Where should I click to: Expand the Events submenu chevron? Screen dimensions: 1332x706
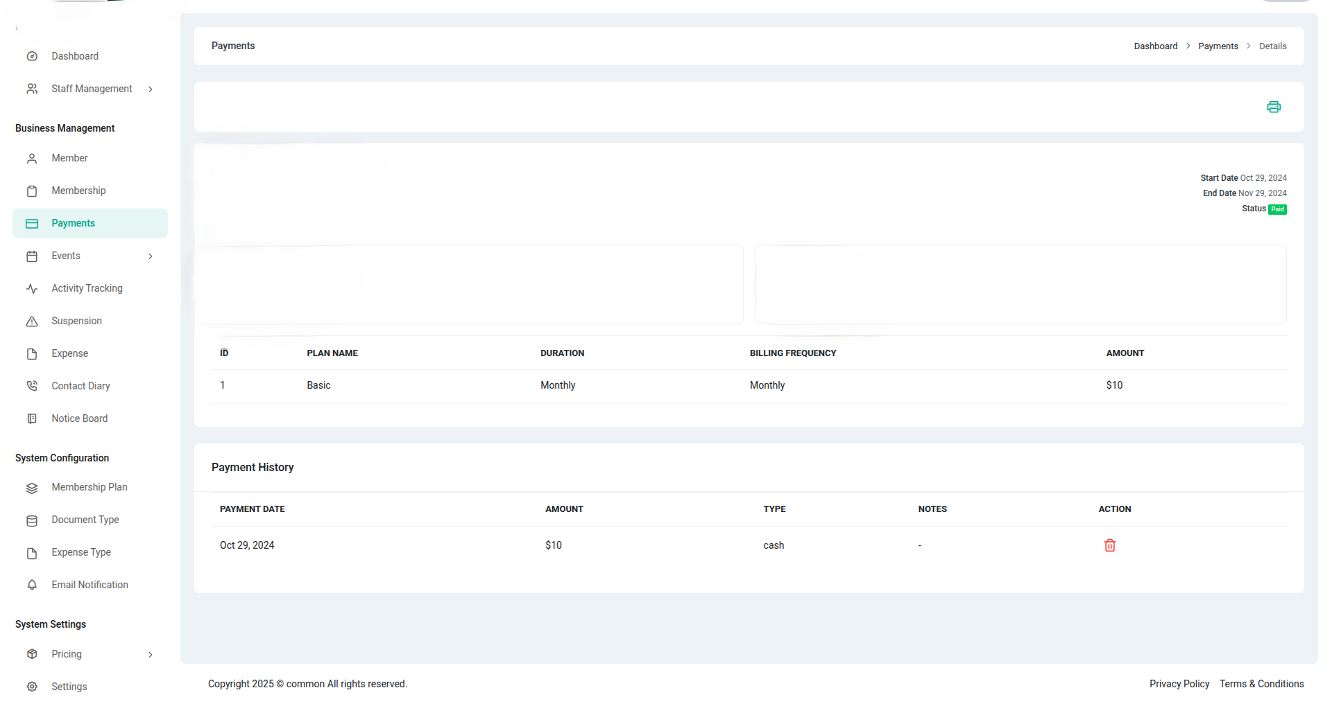(x=151, y=256)
